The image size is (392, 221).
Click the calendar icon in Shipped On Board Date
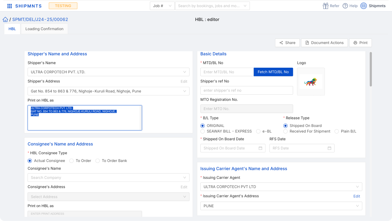[260, 148]
